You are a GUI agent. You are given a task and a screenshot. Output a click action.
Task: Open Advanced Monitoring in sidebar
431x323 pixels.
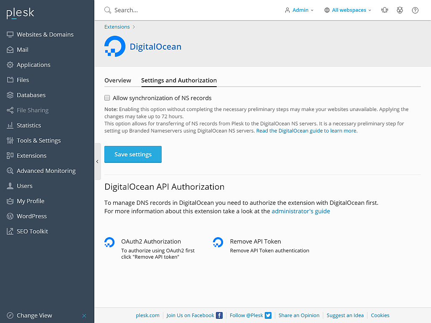click(46, 171)
